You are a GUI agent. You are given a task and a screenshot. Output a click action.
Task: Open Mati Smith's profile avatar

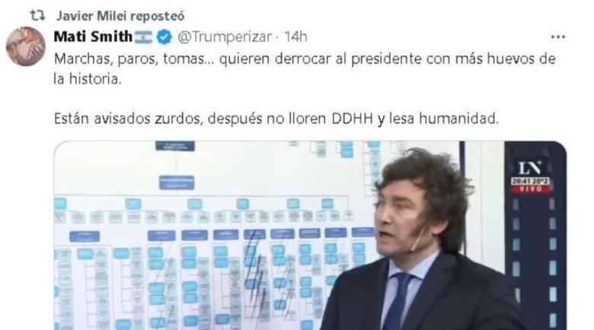tap(26, 46)
